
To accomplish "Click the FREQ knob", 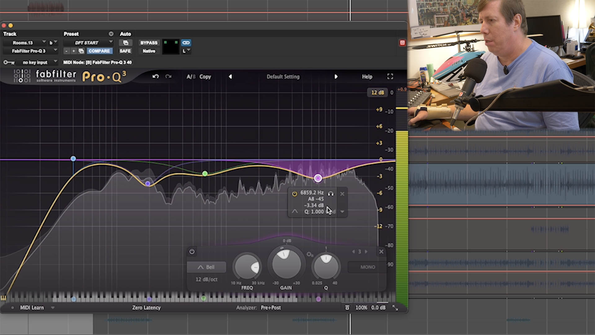I will pos(247,267).
